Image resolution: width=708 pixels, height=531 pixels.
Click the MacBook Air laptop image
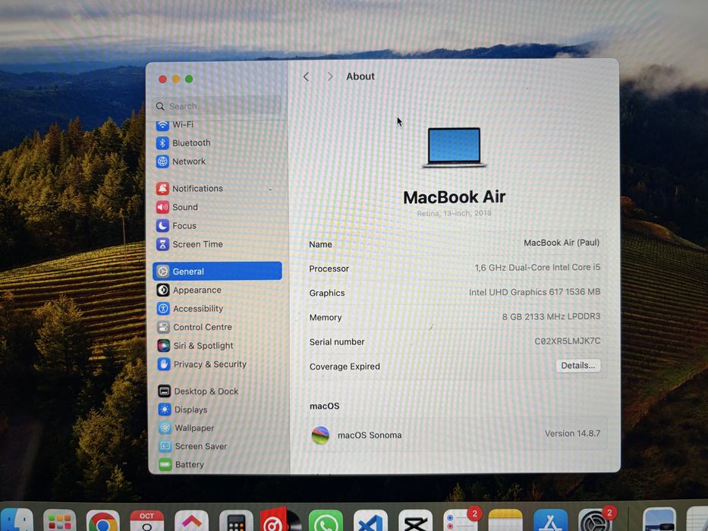[454, 148]
